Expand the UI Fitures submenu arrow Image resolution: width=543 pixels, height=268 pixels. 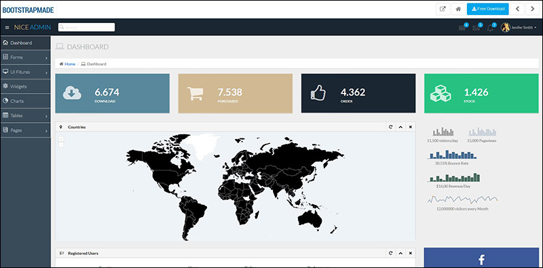tap(46, 73)
